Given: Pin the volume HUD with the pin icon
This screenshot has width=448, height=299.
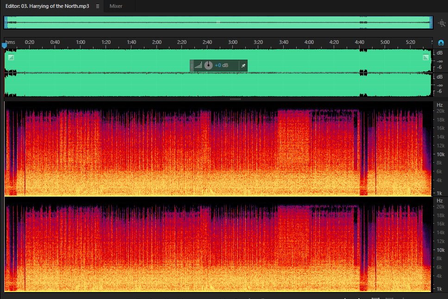Looking at the screenshot, I should click(243, 66).
